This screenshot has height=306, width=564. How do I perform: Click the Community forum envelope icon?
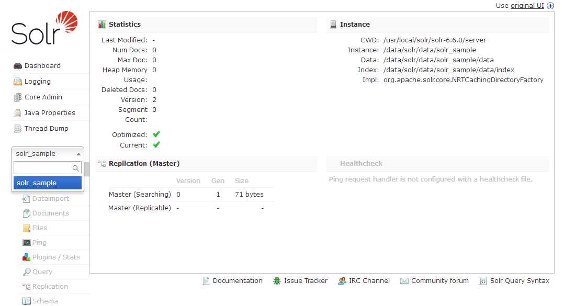(x=404, y=281)
